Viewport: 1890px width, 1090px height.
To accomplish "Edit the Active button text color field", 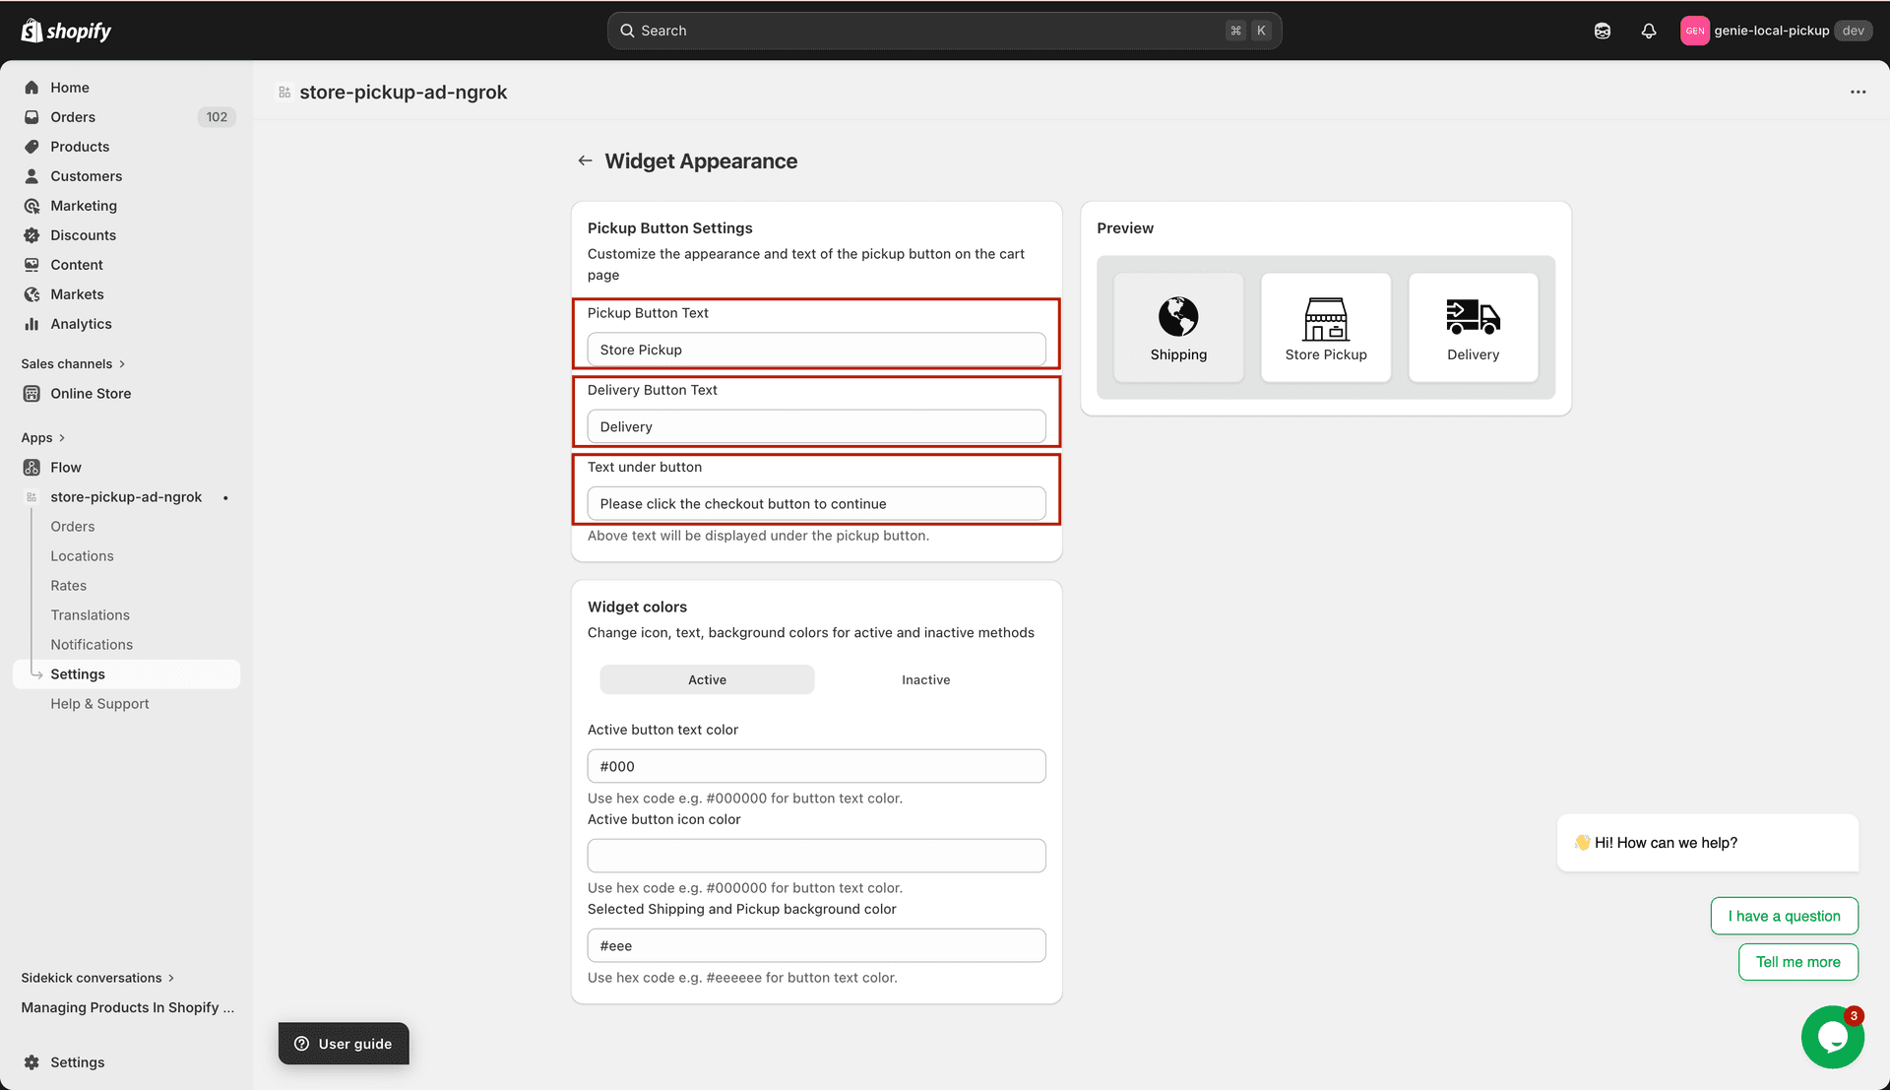I will (815, 766).
